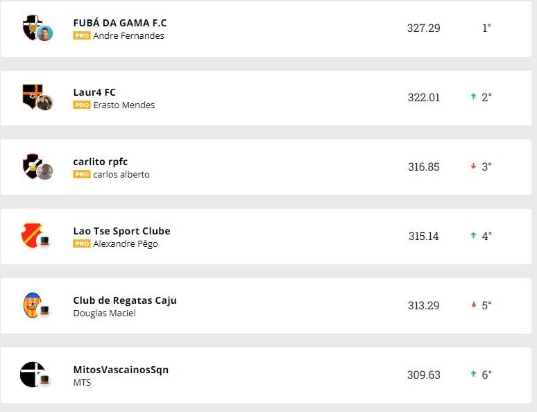Screen dimensions: 537x412
Task: Click Erasto Mendes profile avatar photo
Action: (45, 103)
